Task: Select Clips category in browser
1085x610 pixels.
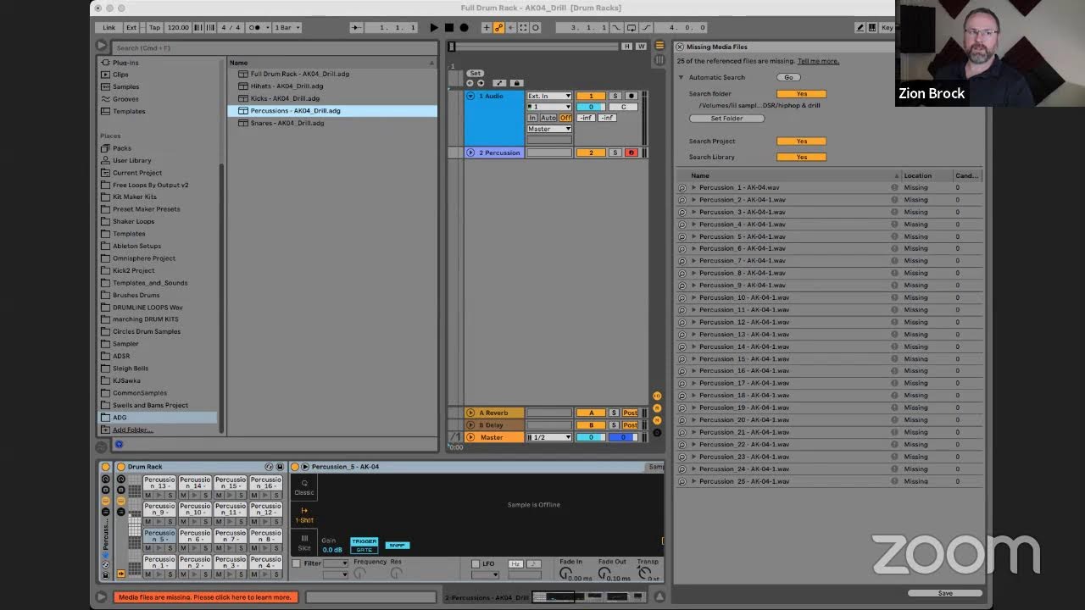Action: 120,75
